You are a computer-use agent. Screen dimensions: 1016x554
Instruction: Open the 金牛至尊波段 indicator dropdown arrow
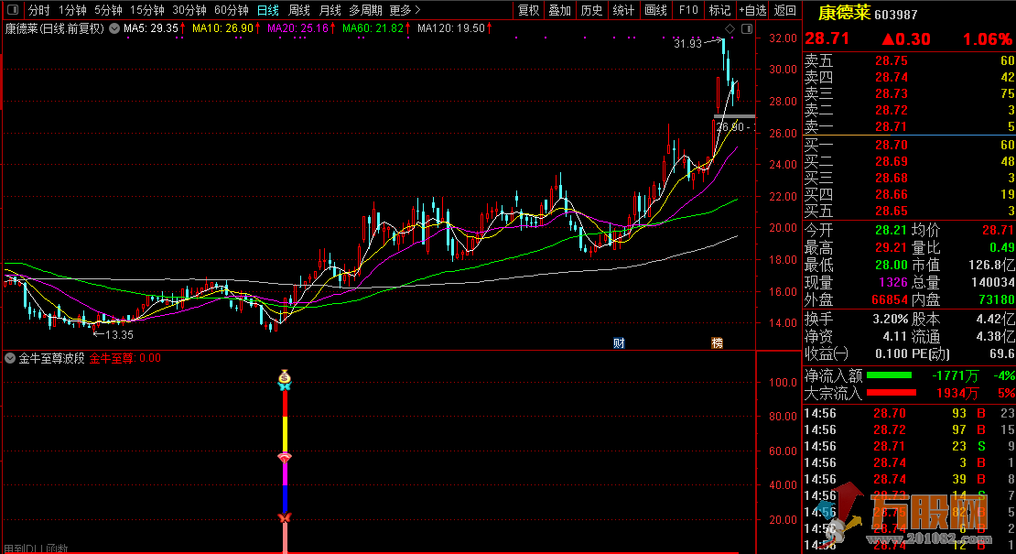(10, 358)
